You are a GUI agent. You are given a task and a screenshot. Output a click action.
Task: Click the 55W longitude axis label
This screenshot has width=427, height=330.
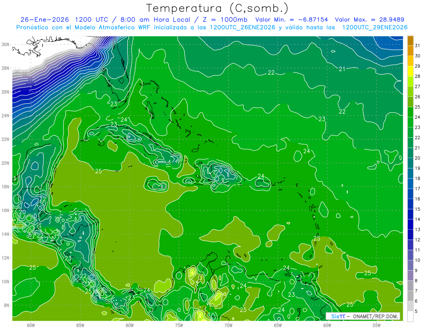(377, 325)
